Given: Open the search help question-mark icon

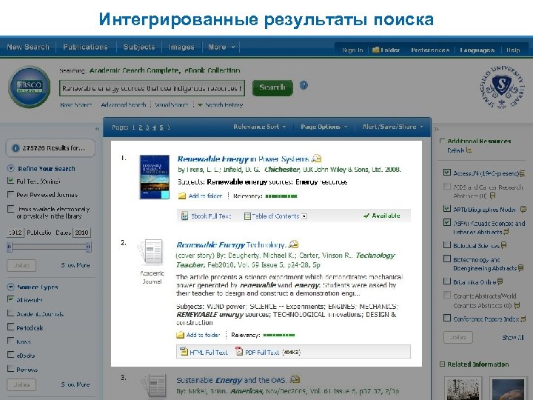Looking at the screenshot, I should [x=304, y=85].
